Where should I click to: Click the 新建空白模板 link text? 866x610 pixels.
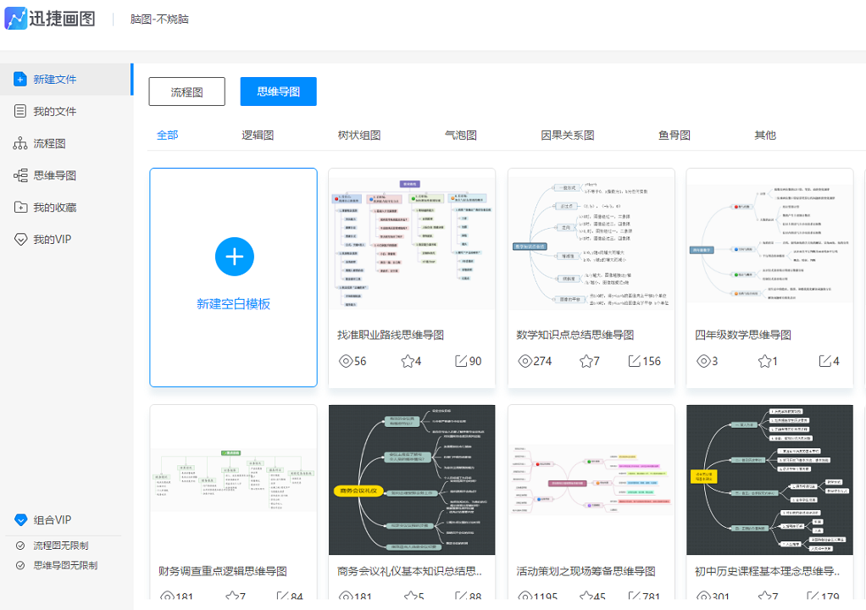pos(233,304)
